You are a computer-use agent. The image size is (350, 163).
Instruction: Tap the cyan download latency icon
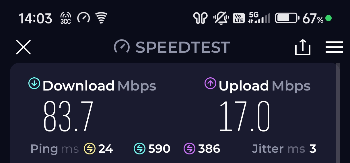[x=139, y=149]
